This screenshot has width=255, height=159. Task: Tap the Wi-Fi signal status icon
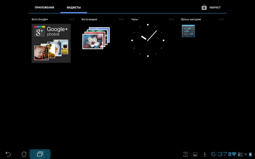tap(234, 154)
